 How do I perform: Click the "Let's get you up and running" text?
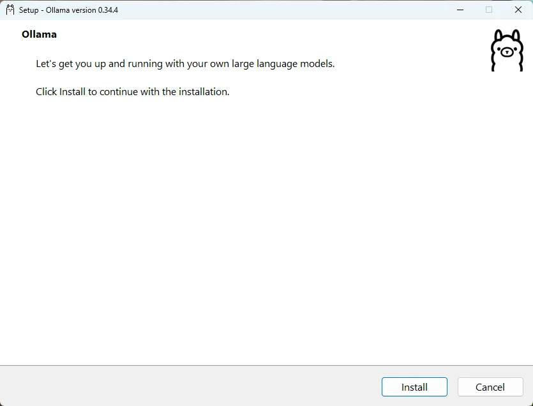click(x=185, y=64)
